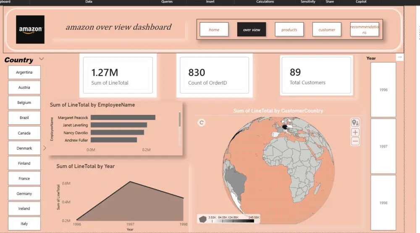Click the 89 Total Customers card
Screen dimensions: 420x233
[x=316, y=75]
